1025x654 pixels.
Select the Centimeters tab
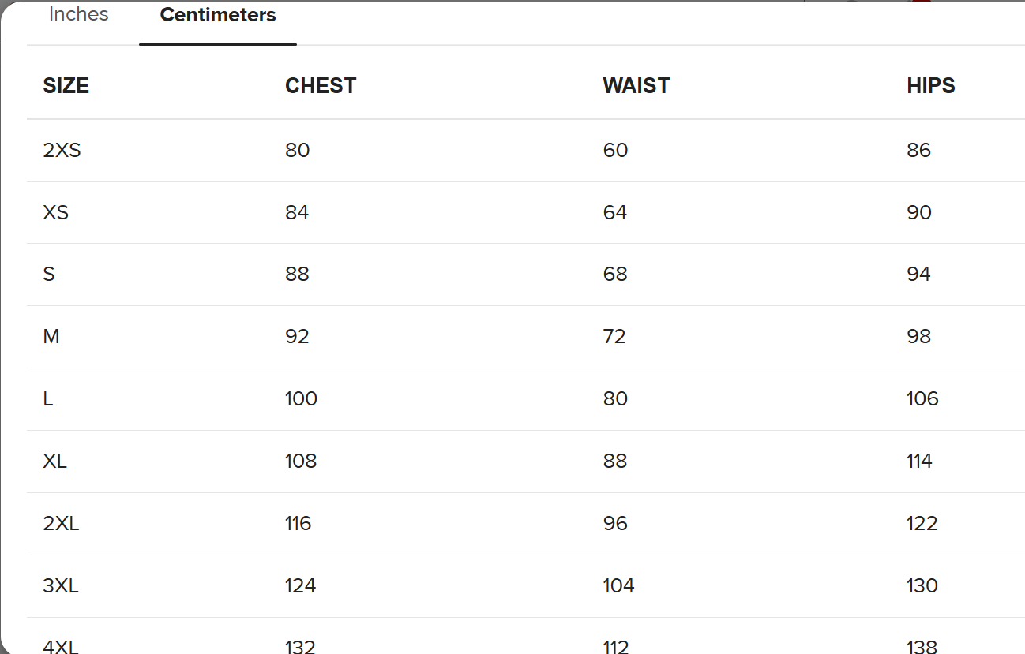[218, 16]
